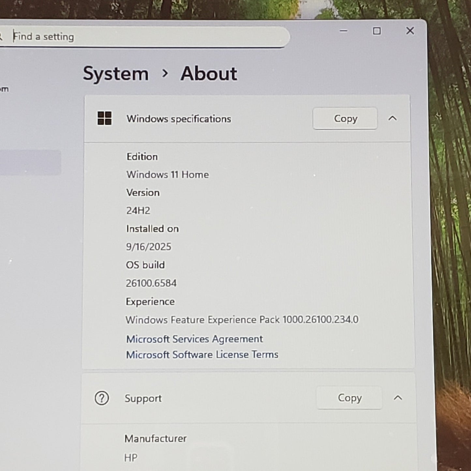The width and height of the screenshot is (471, 471).
Task: Close the Settings window
Action: 410,31
